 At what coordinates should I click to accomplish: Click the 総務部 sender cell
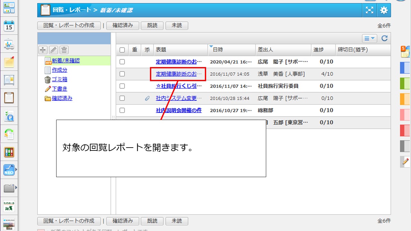tap(266, 110)
